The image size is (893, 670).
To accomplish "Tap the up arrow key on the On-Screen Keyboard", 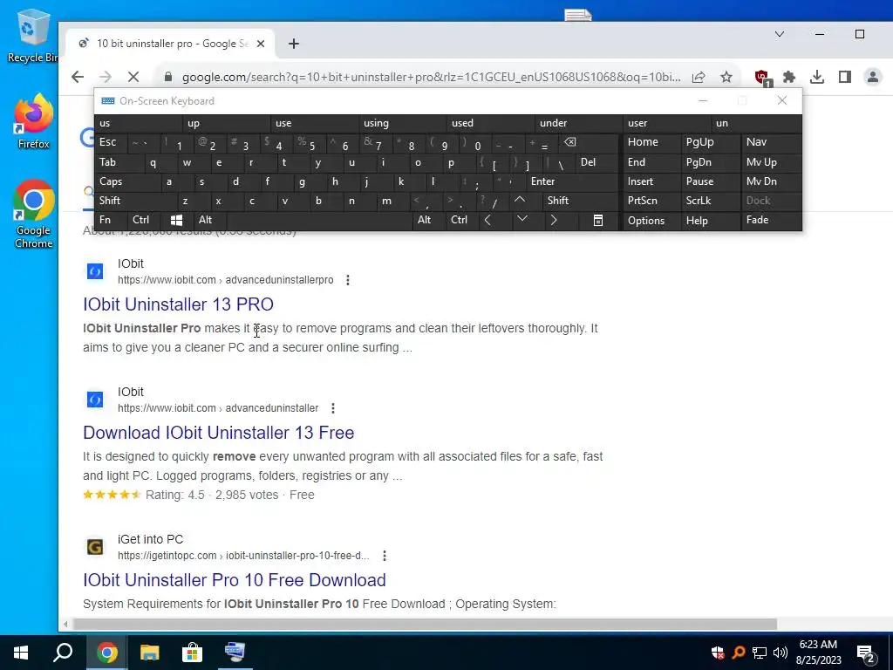I will pyautogui.click(x=520, y=200).
